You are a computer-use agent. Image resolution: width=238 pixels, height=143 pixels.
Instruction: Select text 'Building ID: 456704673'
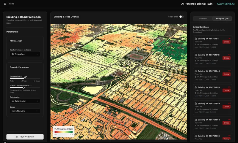pyautogui.click(x=209, y=136)
